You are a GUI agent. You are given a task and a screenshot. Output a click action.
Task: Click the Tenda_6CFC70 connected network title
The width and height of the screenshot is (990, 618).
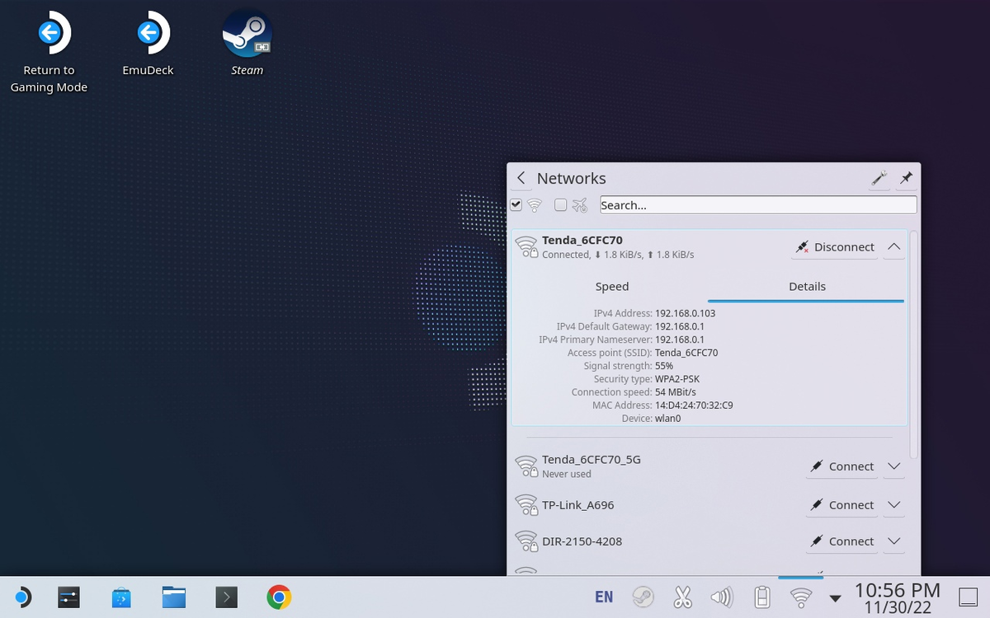click(x=582, y=240)
